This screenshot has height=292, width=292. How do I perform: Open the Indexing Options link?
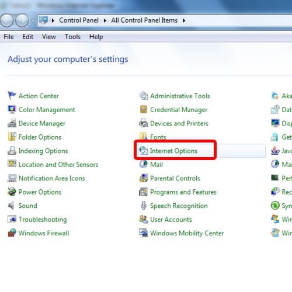click(x=43, y=151)
